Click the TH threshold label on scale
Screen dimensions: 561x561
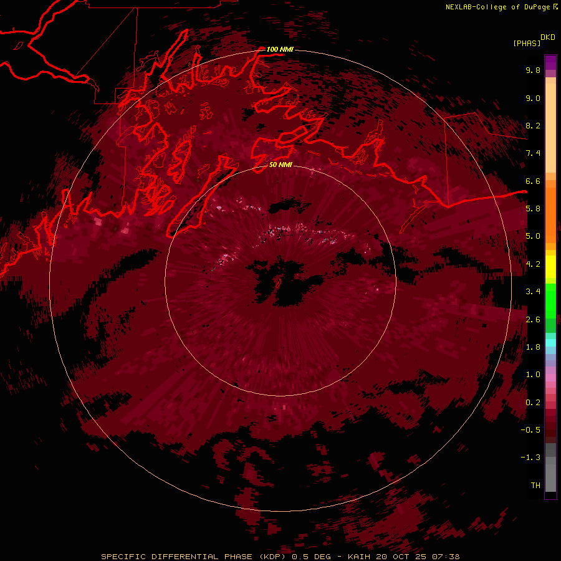click(535, 485)
